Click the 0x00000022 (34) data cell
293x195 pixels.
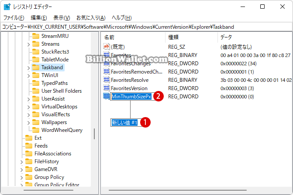[238, 64]
